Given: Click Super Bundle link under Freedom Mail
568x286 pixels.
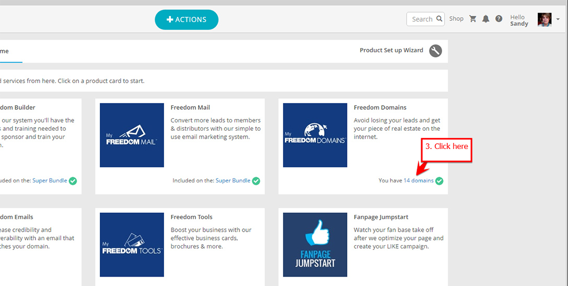Looking at the screenshot, I should [x=233, y=180].
